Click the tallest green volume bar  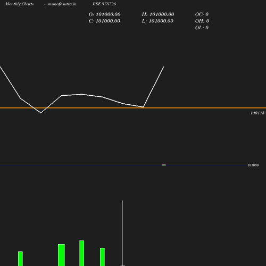point(82,253)
